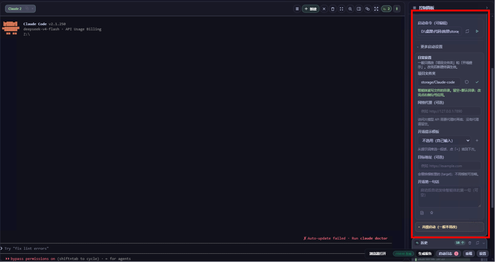Open the 开场提示模板 dropdown set to 不选用

point(445,141)
